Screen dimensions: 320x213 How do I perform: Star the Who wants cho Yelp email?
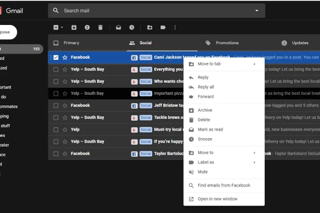[x=65, y=81]
